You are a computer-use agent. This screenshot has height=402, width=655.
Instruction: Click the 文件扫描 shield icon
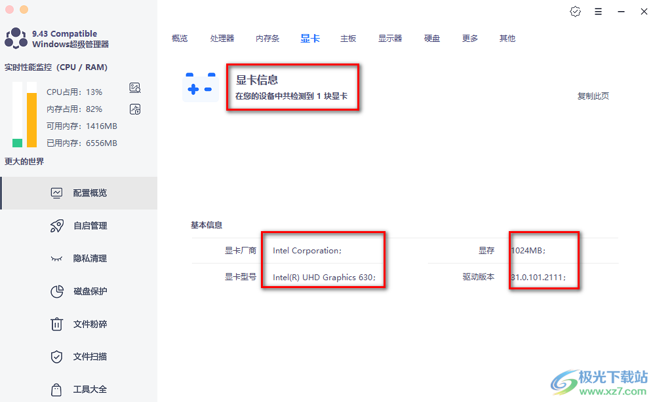tap(57, 357)
